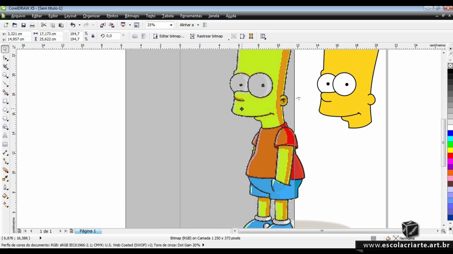This screenshot has width=453, height=254.
Task: Open the Arquivo menu
Action: [18, 16]
